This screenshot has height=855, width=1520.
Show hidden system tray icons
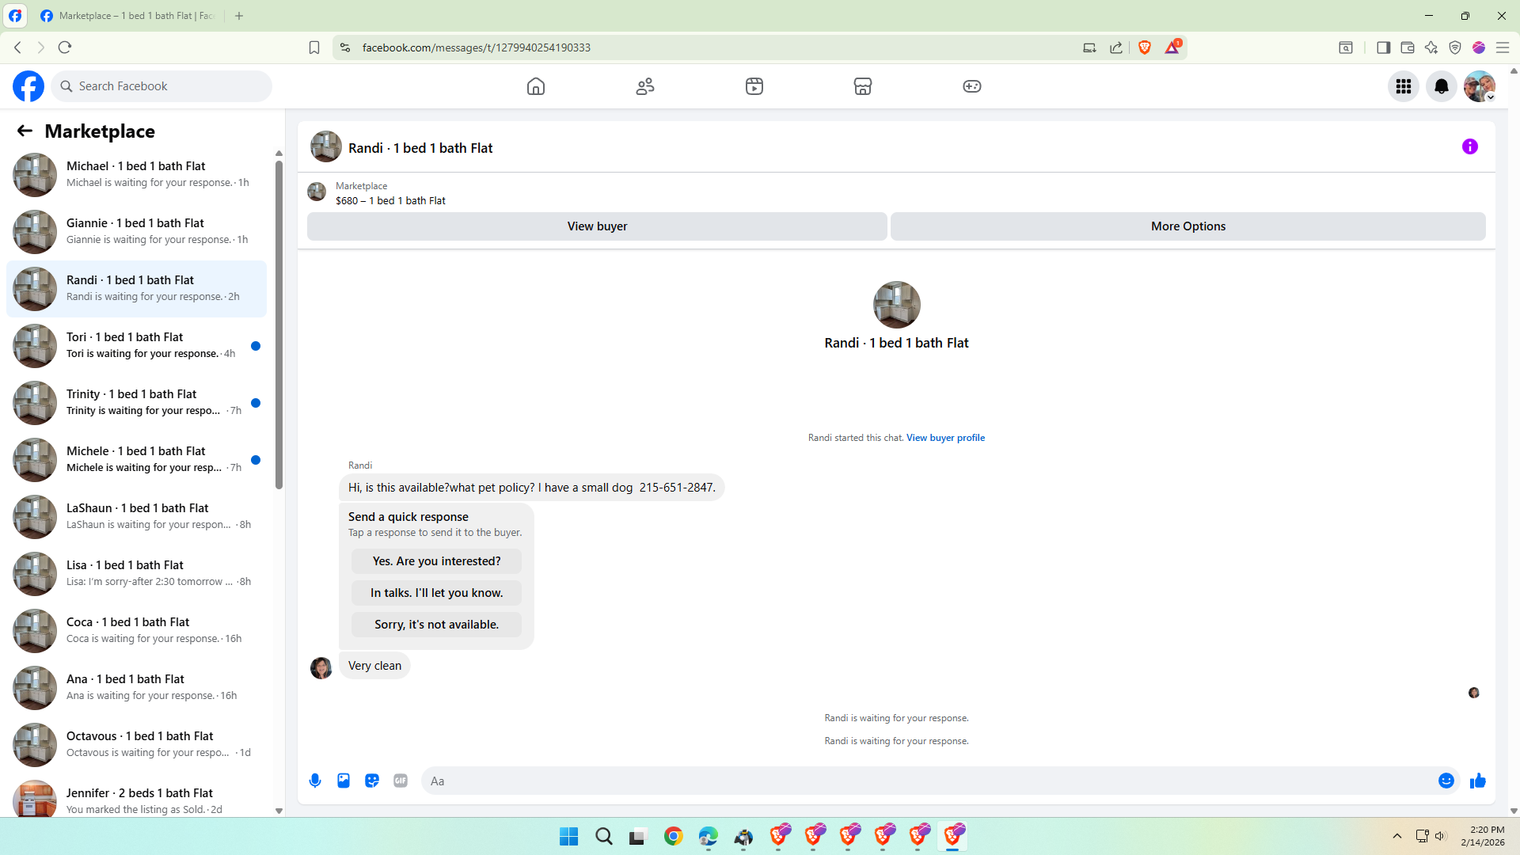pos(1396,836)
